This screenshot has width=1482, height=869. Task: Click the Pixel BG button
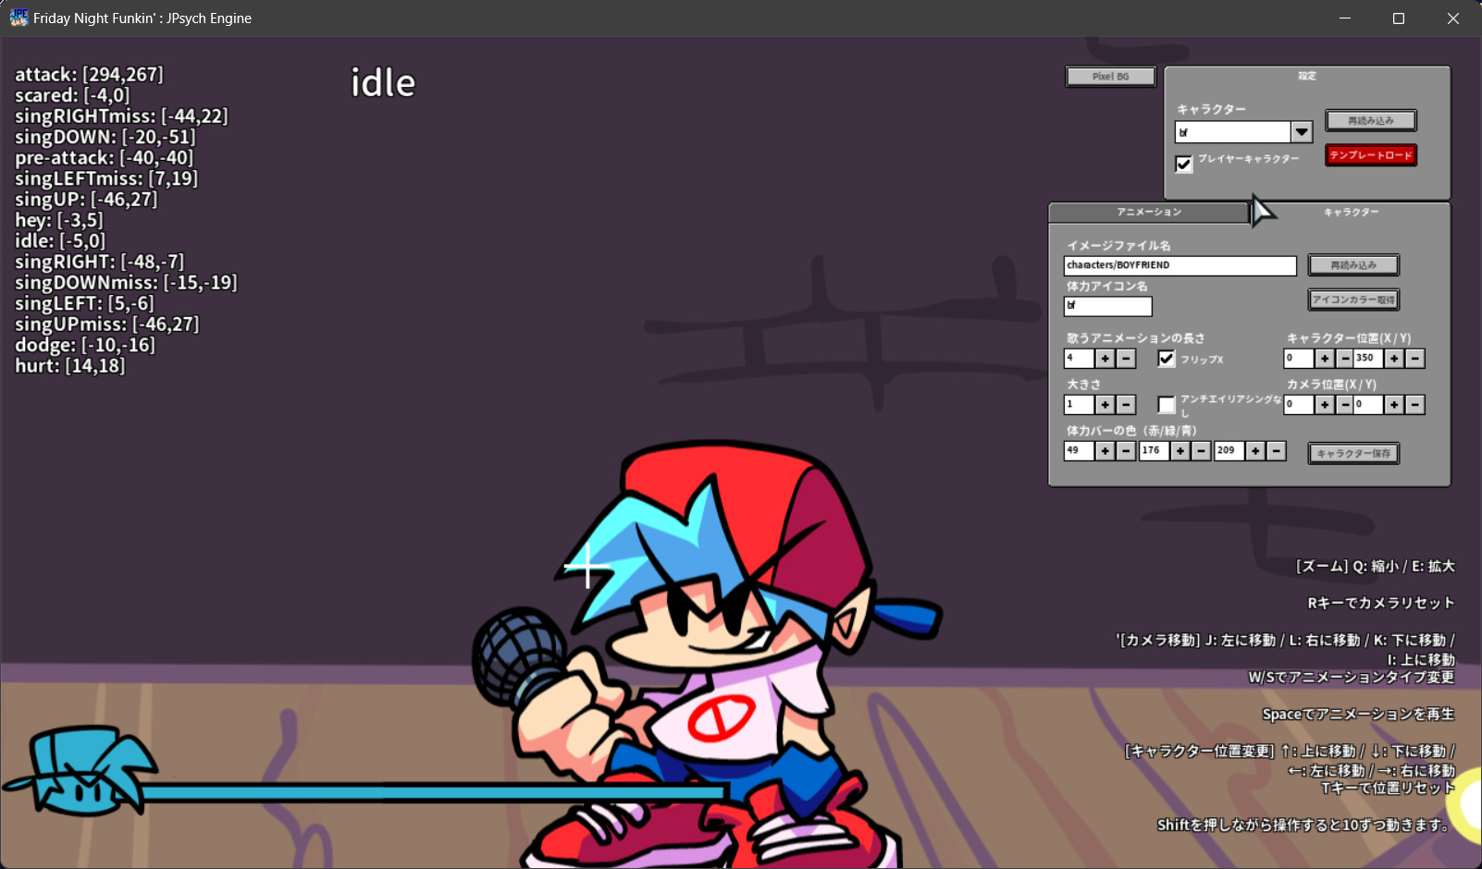(x=1110, y=76)
